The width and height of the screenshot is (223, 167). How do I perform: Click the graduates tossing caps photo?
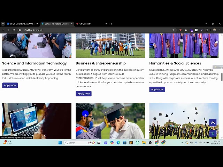pyautogui.click(x=184, y=121)
